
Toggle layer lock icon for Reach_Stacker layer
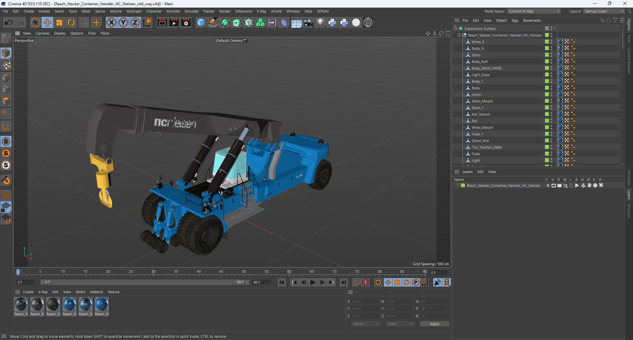coord(571,185)
